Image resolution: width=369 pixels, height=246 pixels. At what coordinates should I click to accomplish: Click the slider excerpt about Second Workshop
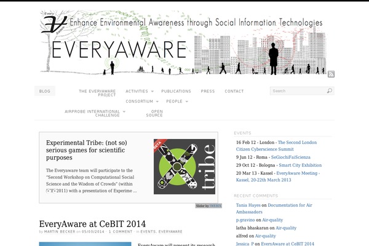tap(91, 181)
